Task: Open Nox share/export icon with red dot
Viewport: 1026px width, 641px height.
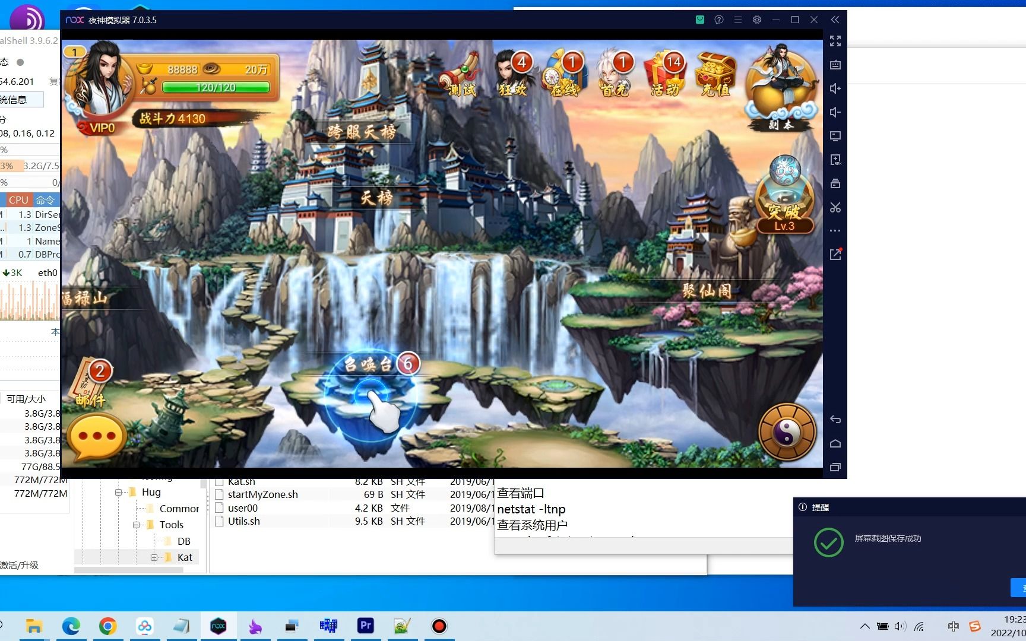Action: coord(835,254)
